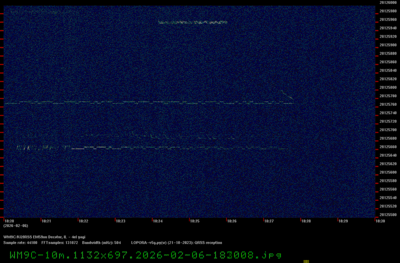The height and width of the screenshot is (263, 400).
Task: Click the 28125680 frequency label
Action: point(388,138)
